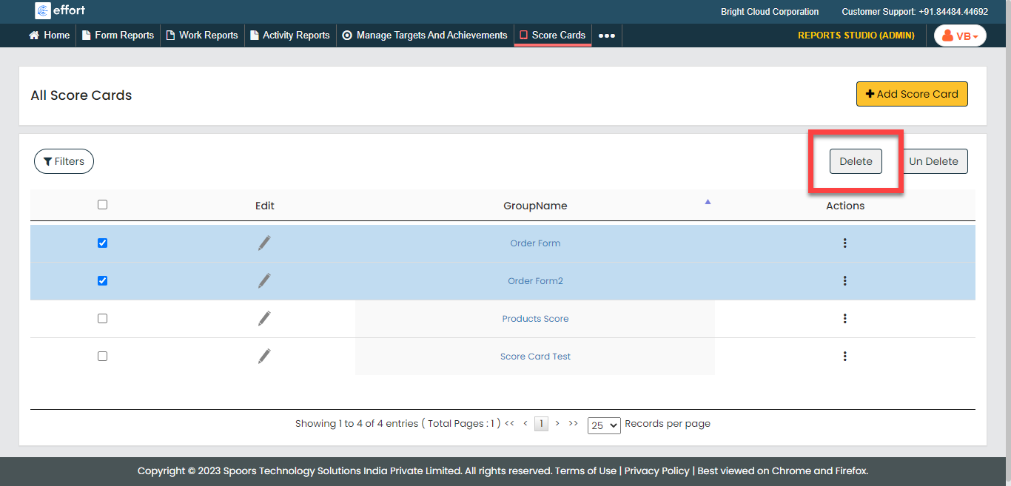This screenshot has width=1011, height=486.
Task: Open three-dot actions for Score Card Test
Action: [844, 356]
